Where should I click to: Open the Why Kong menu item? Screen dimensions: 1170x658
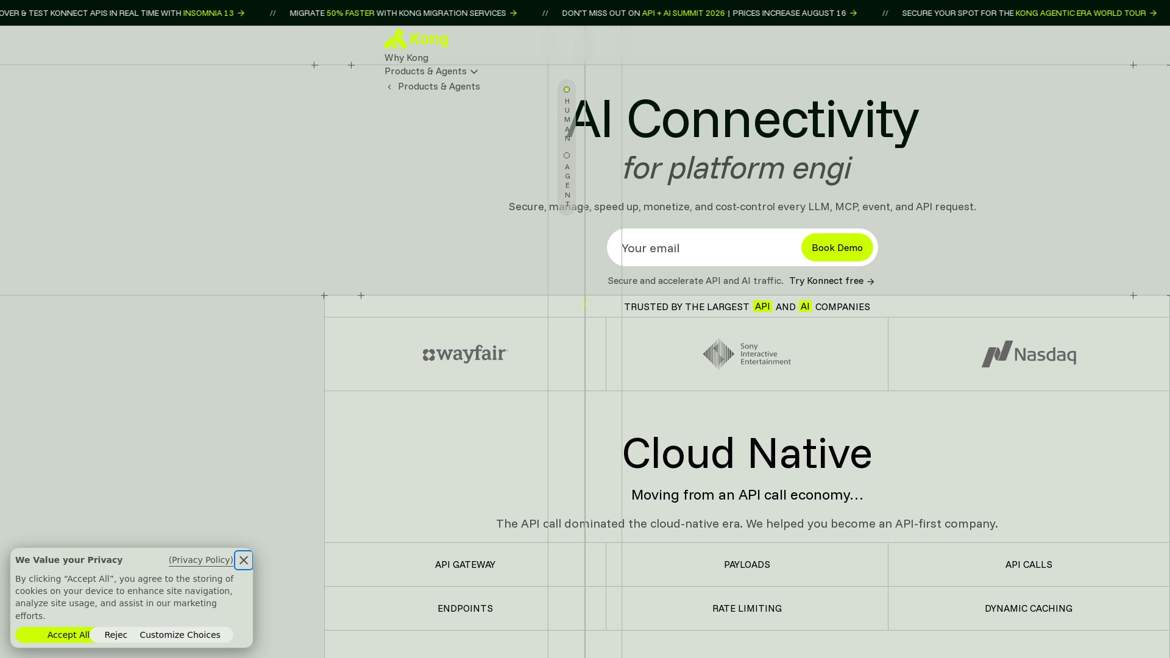pyautogui.click(x=406, y=58)
